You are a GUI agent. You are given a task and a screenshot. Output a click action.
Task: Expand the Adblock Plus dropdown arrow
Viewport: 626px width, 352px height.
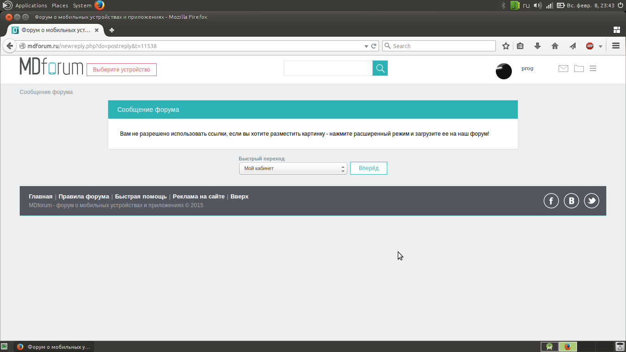click(x=600, y=46)
